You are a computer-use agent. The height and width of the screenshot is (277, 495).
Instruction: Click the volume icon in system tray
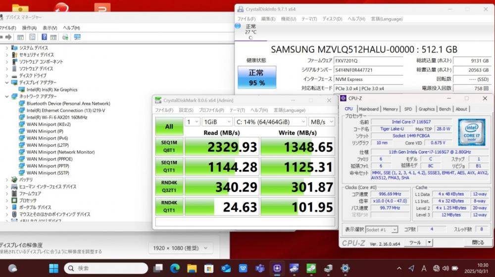[x=445, y=268]
